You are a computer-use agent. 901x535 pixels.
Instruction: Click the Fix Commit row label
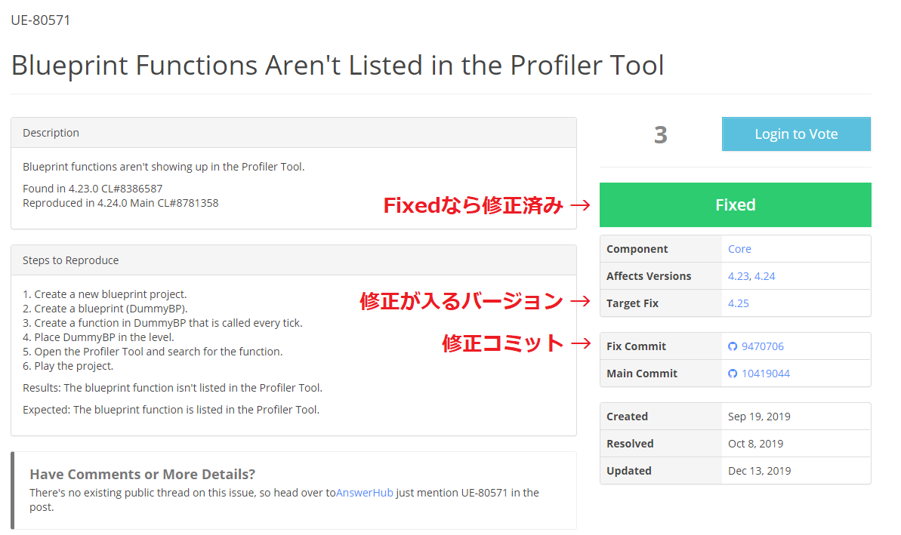click(x=636, y=346)
